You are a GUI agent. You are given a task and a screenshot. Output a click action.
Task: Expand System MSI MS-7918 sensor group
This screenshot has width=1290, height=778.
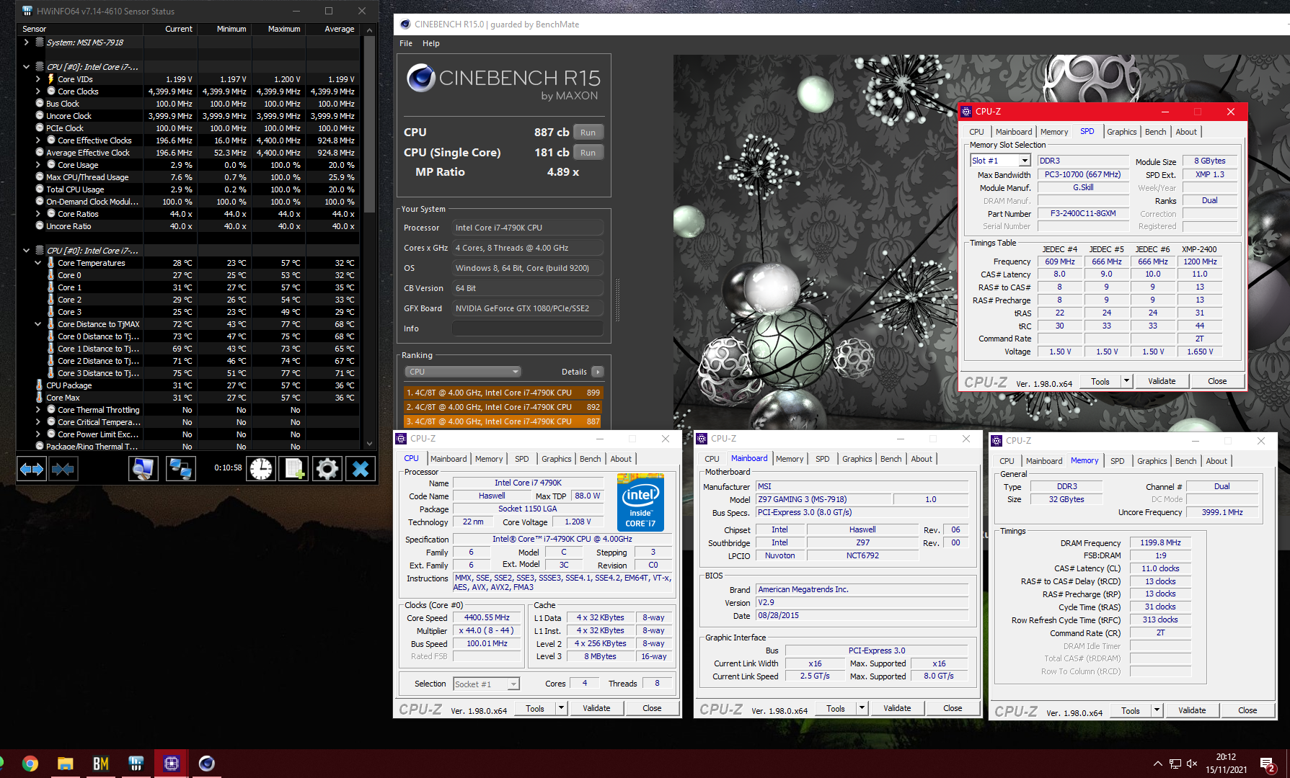(27, 43)
